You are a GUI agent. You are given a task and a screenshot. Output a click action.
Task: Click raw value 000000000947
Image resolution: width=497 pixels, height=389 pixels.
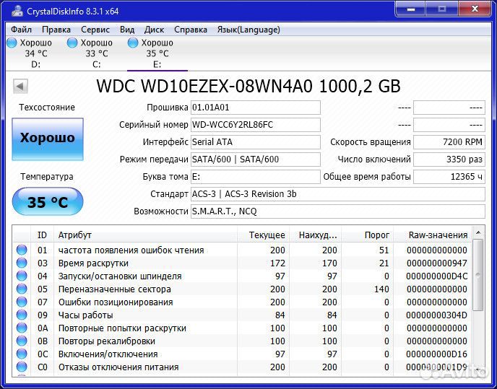[x=437, y=263]
